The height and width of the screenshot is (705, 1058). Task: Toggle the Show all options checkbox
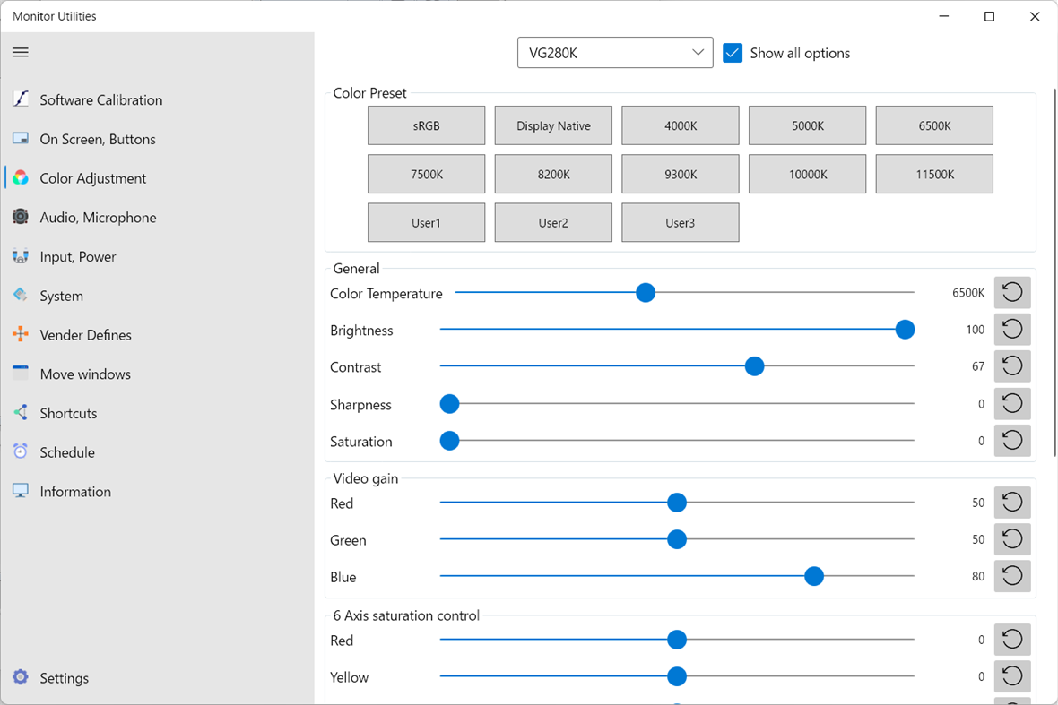[733, 53]
